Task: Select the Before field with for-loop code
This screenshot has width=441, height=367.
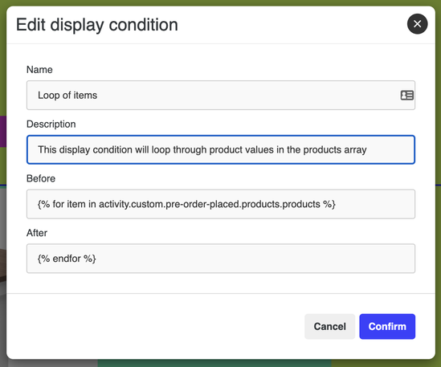Action: coord(221,204)
